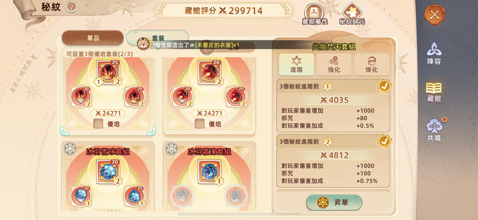Select the 冰羽雪球套組 set card
Screen dimensions: 478x220
point(108,176)
